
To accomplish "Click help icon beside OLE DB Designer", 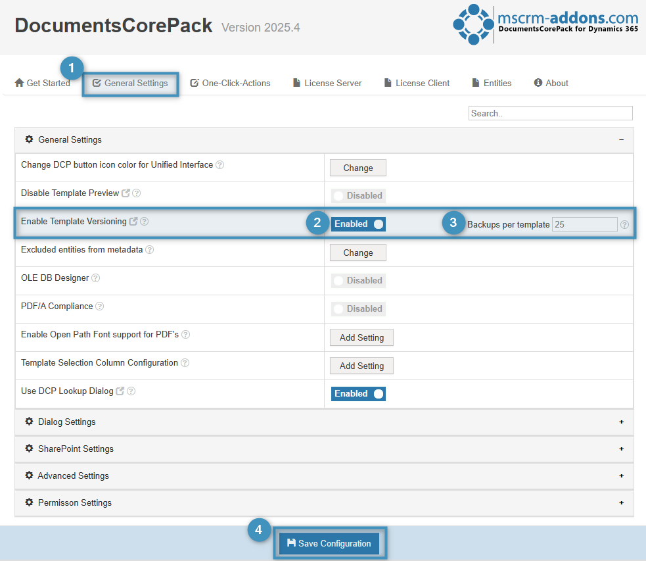I will coord(96,278).
